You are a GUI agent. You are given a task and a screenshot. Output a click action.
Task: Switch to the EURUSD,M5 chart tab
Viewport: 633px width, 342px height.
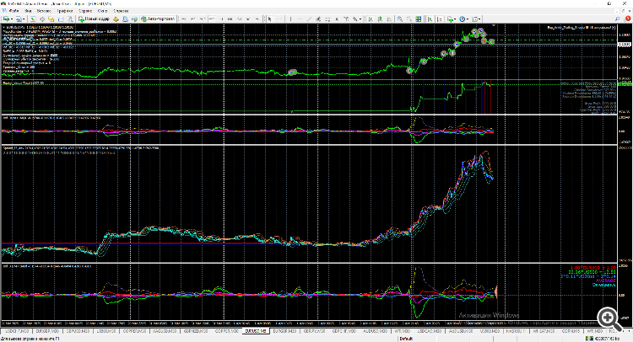tap(256, 331)
